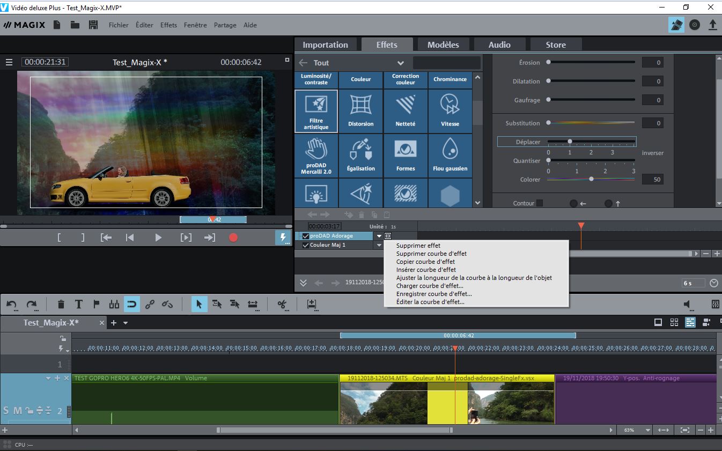Select the Filtre artistique tile
The image size is (722, 451).
click(316, 111)
